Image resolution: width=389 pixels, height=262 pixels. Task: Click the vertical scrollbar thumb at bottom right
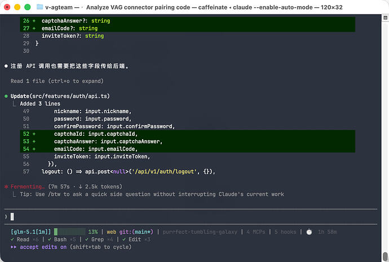(x=385, y=256)
